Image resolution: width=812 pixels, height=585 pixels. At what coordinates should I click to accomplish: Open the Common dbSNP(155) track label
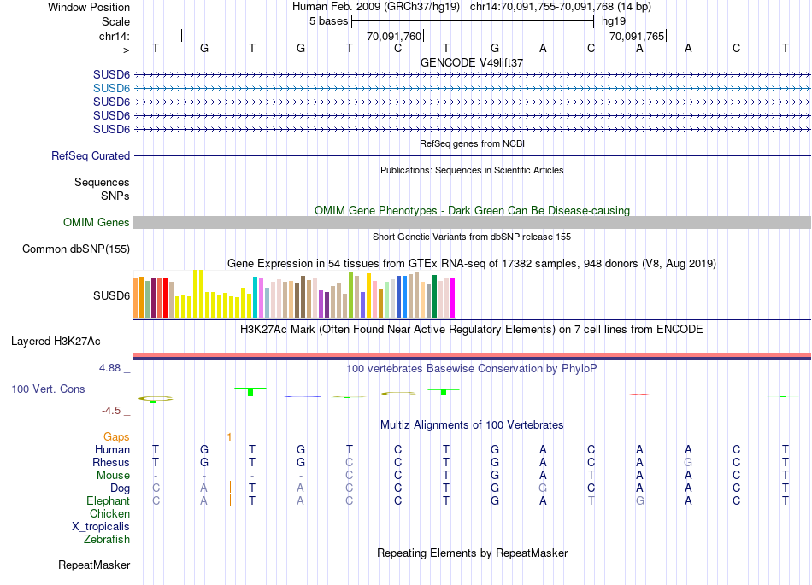77,249
